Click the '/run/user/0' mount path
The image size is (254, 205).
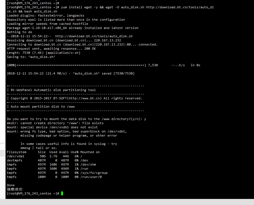[91, 177]
